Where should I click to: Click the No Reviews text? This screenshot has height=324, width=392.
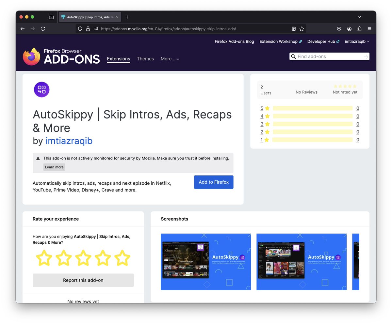[x=306, y=92]
